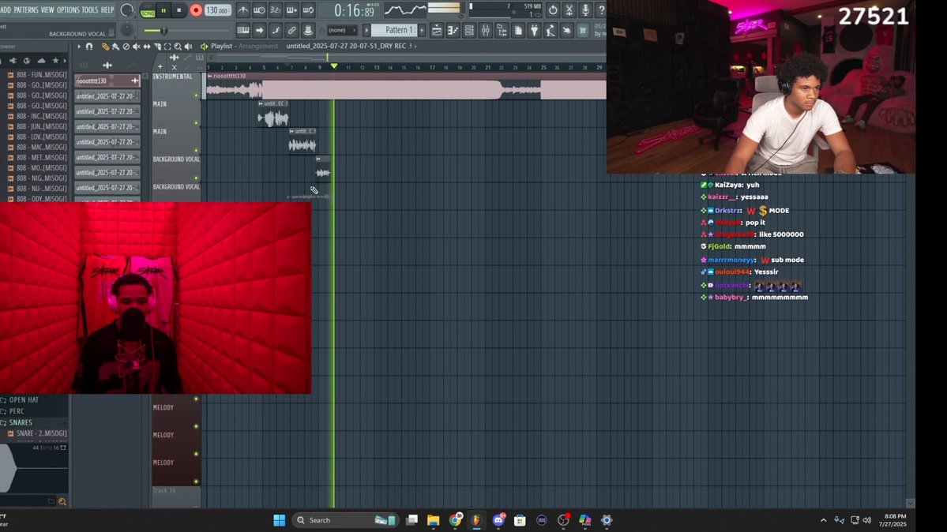Click the stamp tool icon in toolbar

click(308, 30)
